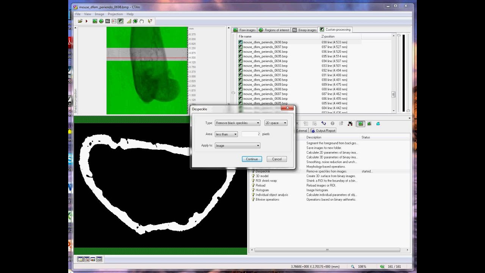Switch to the Raw images tab

244,30
